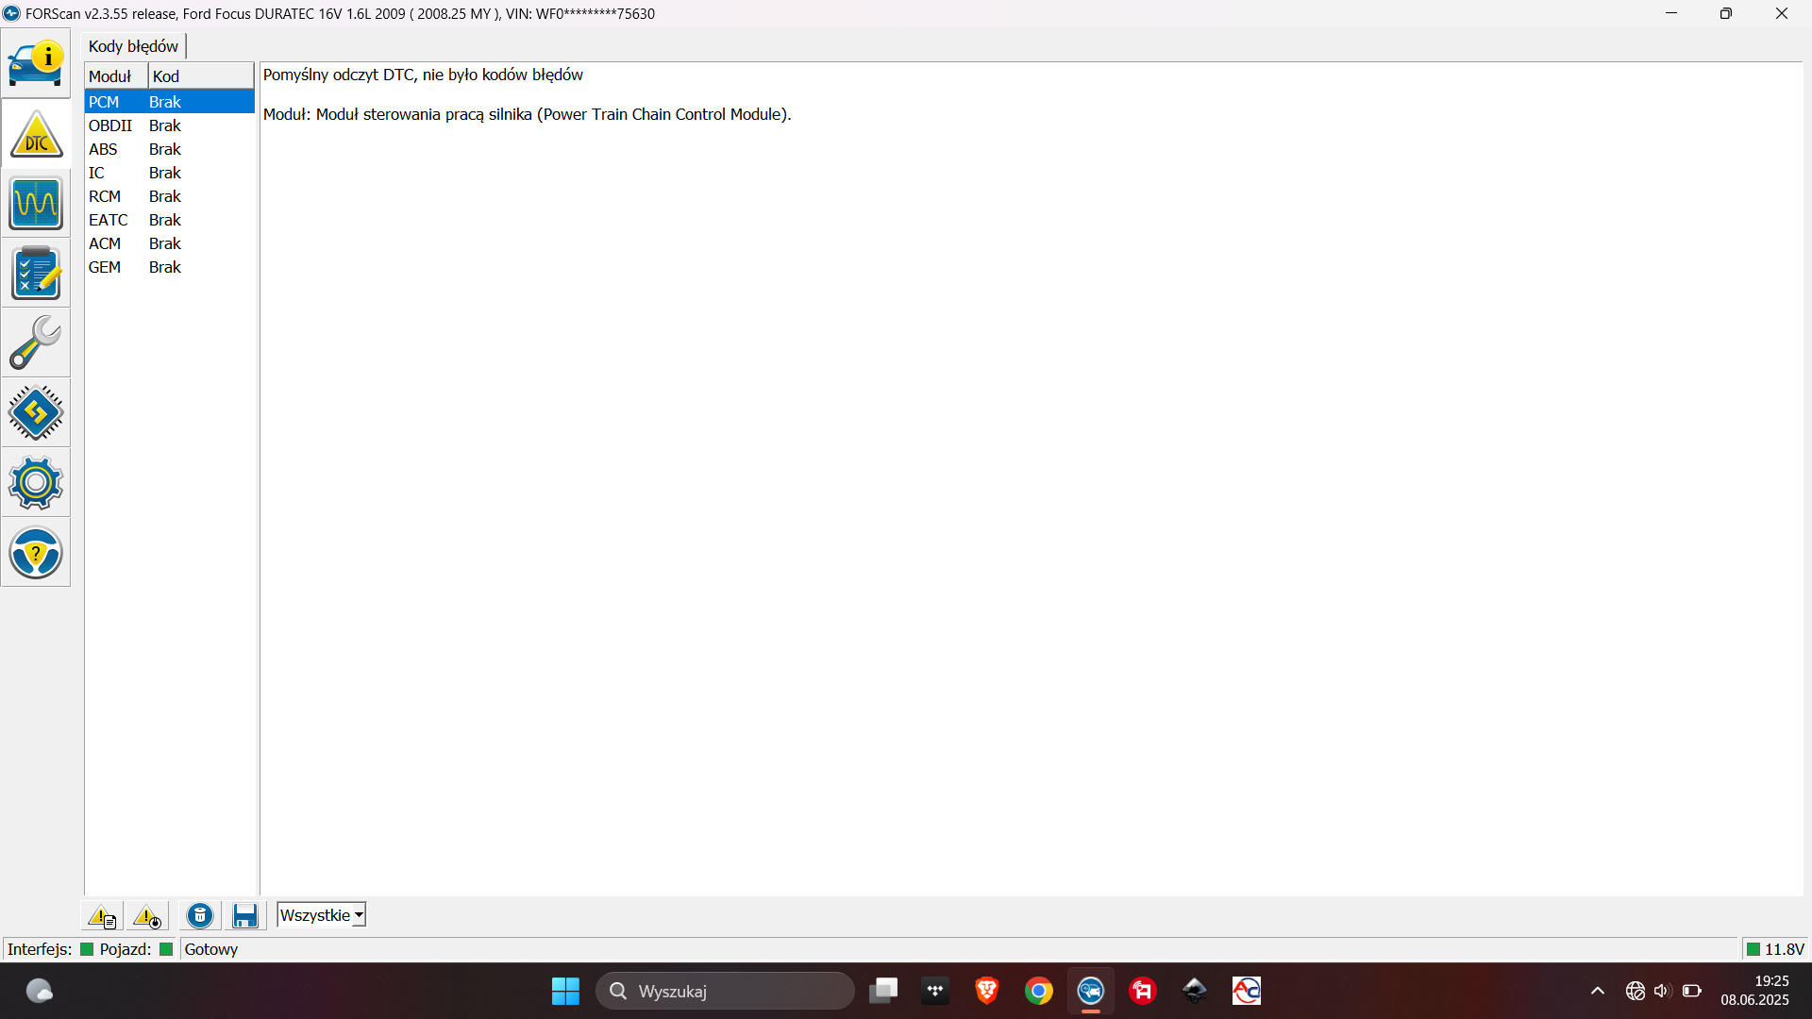Sort by the Moduł column header
This screenshot has width=1812, height=1019.
pos(116,76)
